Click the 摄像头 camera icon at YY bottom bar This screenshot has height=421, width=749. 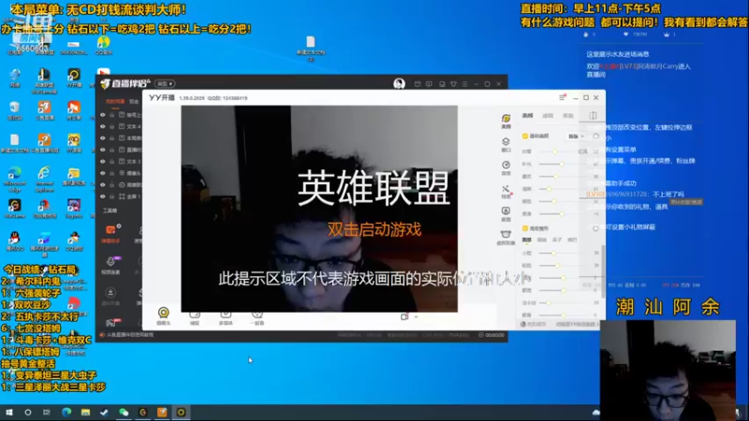pos(163,315)
